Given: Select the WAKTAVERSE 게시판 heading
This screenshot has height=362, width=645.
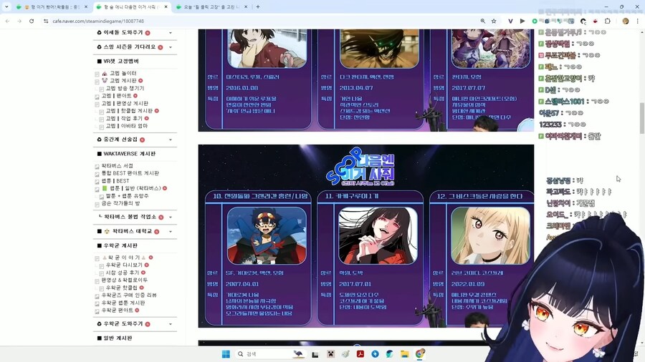Looking at the screenshot, I should (x=129, y=154).
